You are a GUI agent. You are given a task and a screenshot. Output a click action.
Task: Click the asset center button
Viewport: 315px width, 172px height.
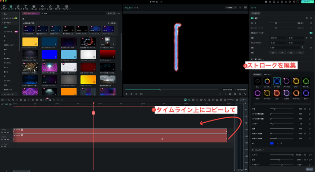tap(31, 13)
